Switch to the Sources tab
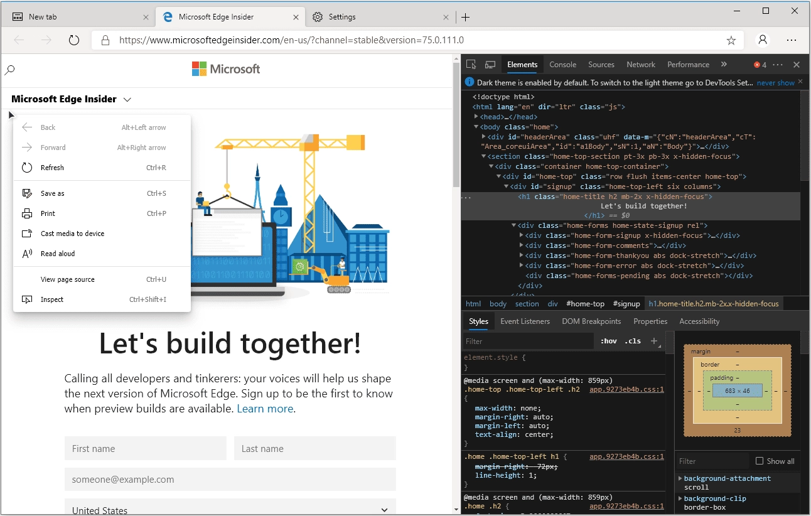Screen dimensions: 811x516 pos(601,65)
